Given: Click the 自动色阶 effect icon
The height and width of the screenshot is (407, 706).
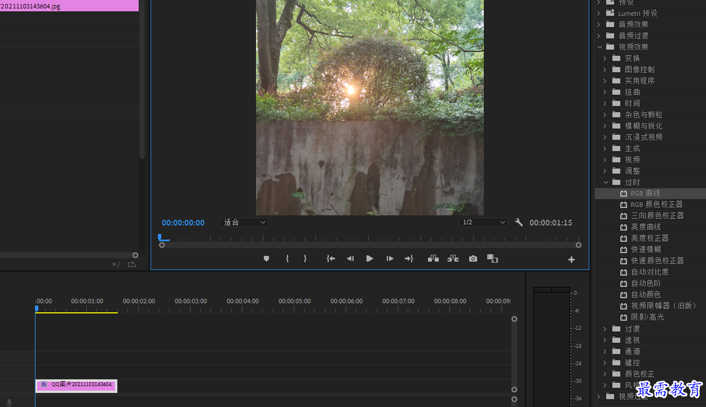Looking at the screenshot, I should 624,284.
